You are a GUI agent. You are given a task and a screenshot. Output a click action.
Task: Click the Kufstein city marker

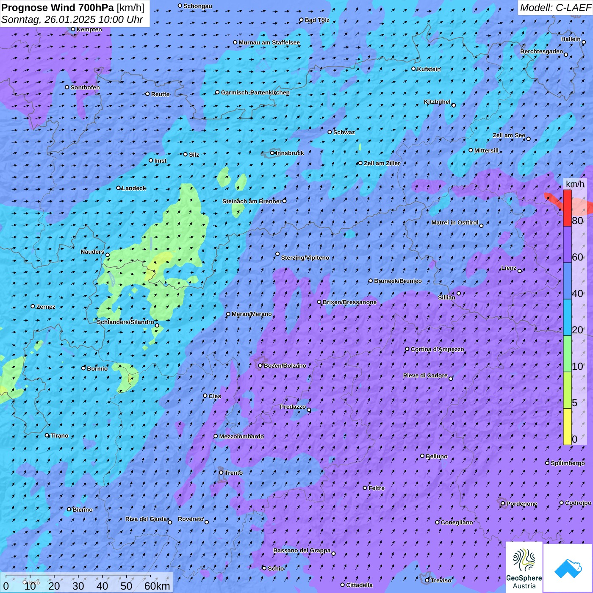(414, 69)
